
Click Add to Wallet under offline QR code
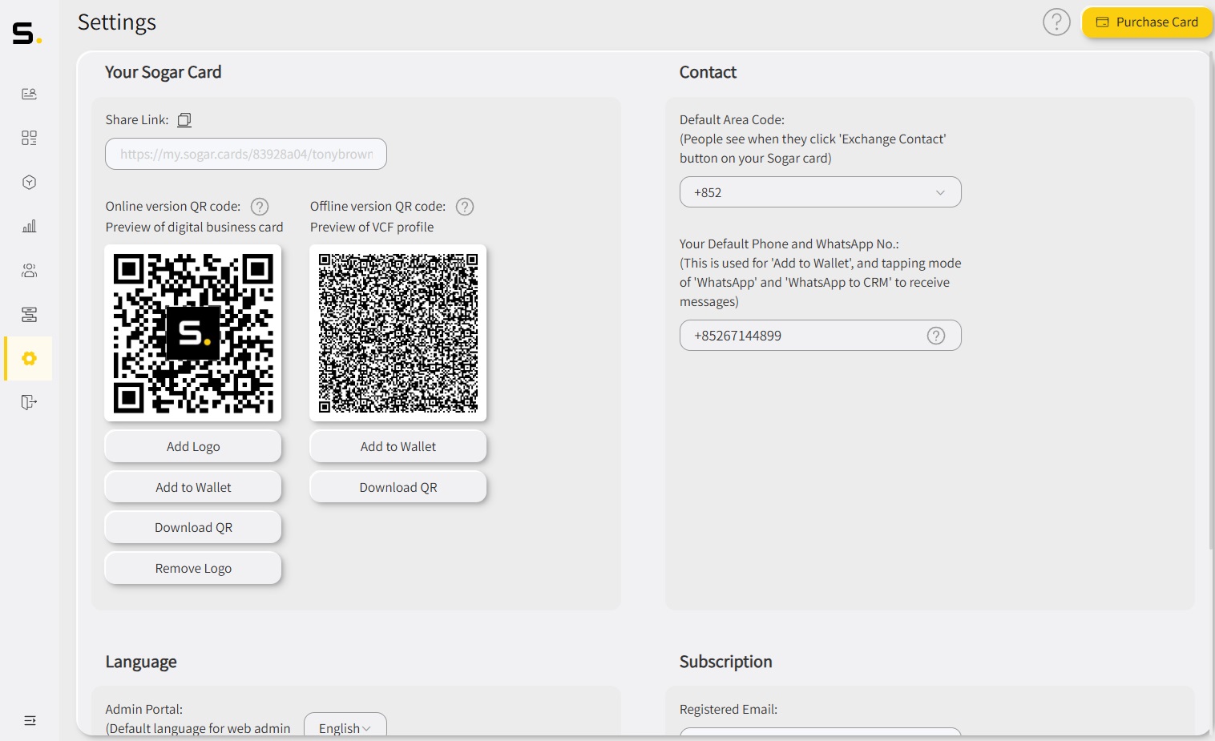tap(398, 446)
